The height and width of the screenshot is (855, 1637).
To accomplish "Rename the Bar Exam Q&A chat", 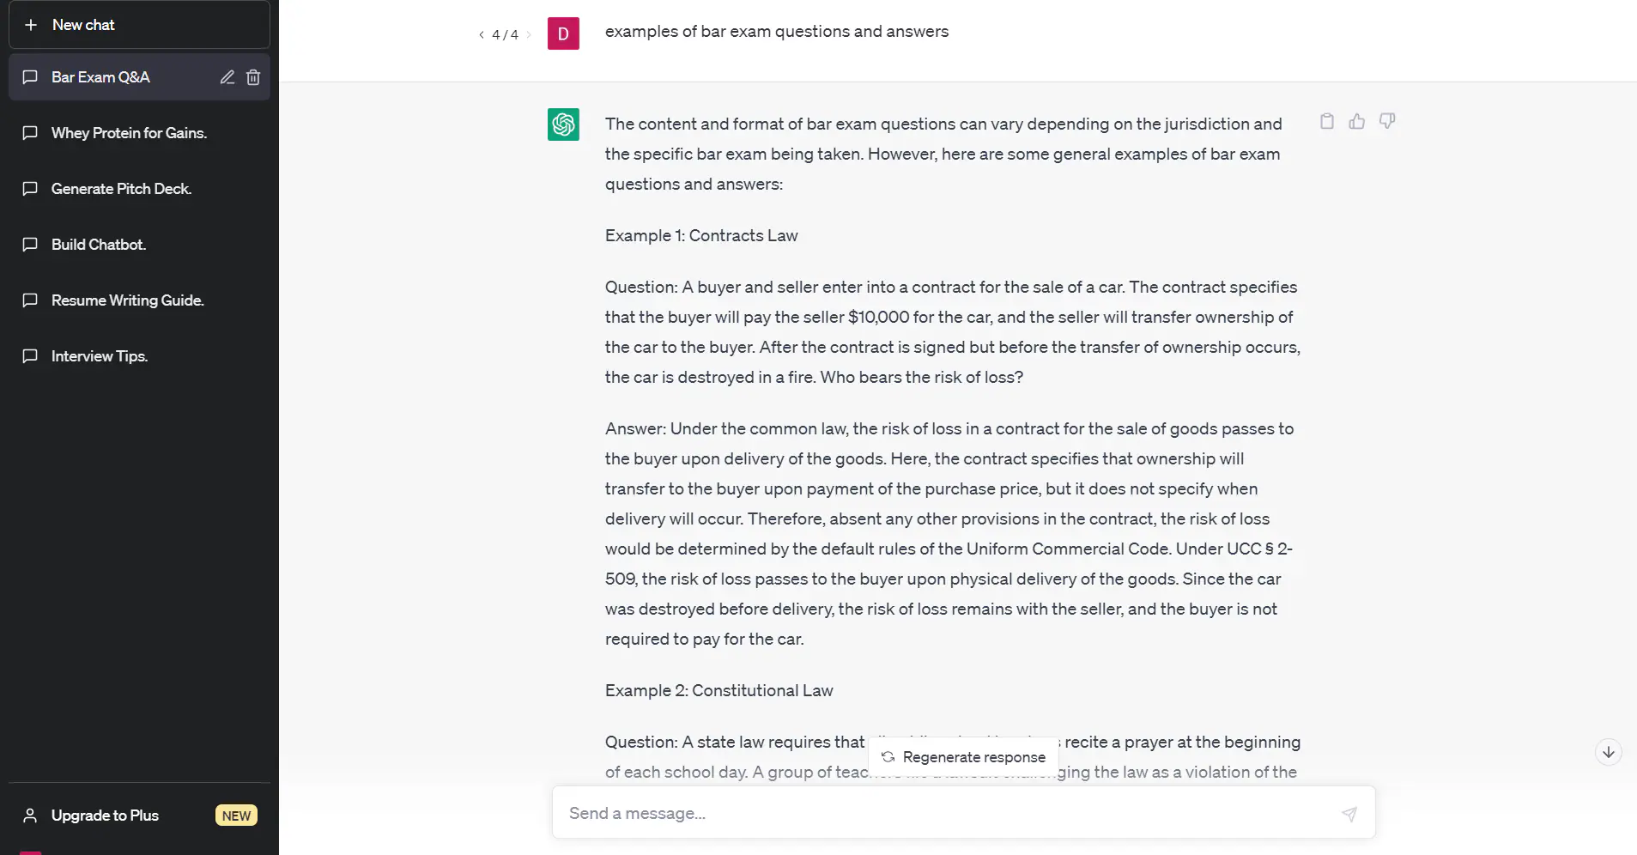I will pos(227,77).
